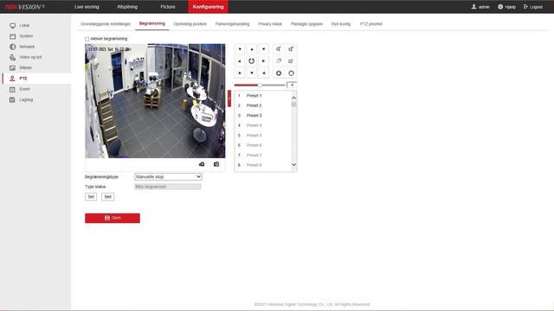Viewport: 554px width, 311px height.
Task: Open the Parkeringshandling tab
Action: coord(232,24)
